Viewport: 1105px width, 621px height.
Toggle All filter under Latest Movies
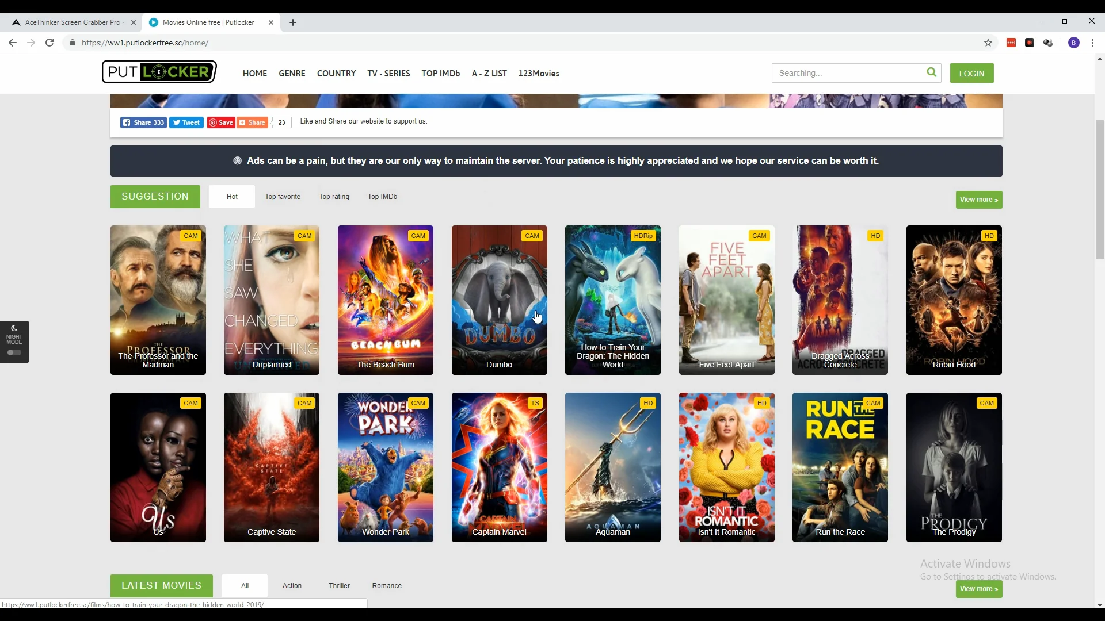[x=245, y=585]
